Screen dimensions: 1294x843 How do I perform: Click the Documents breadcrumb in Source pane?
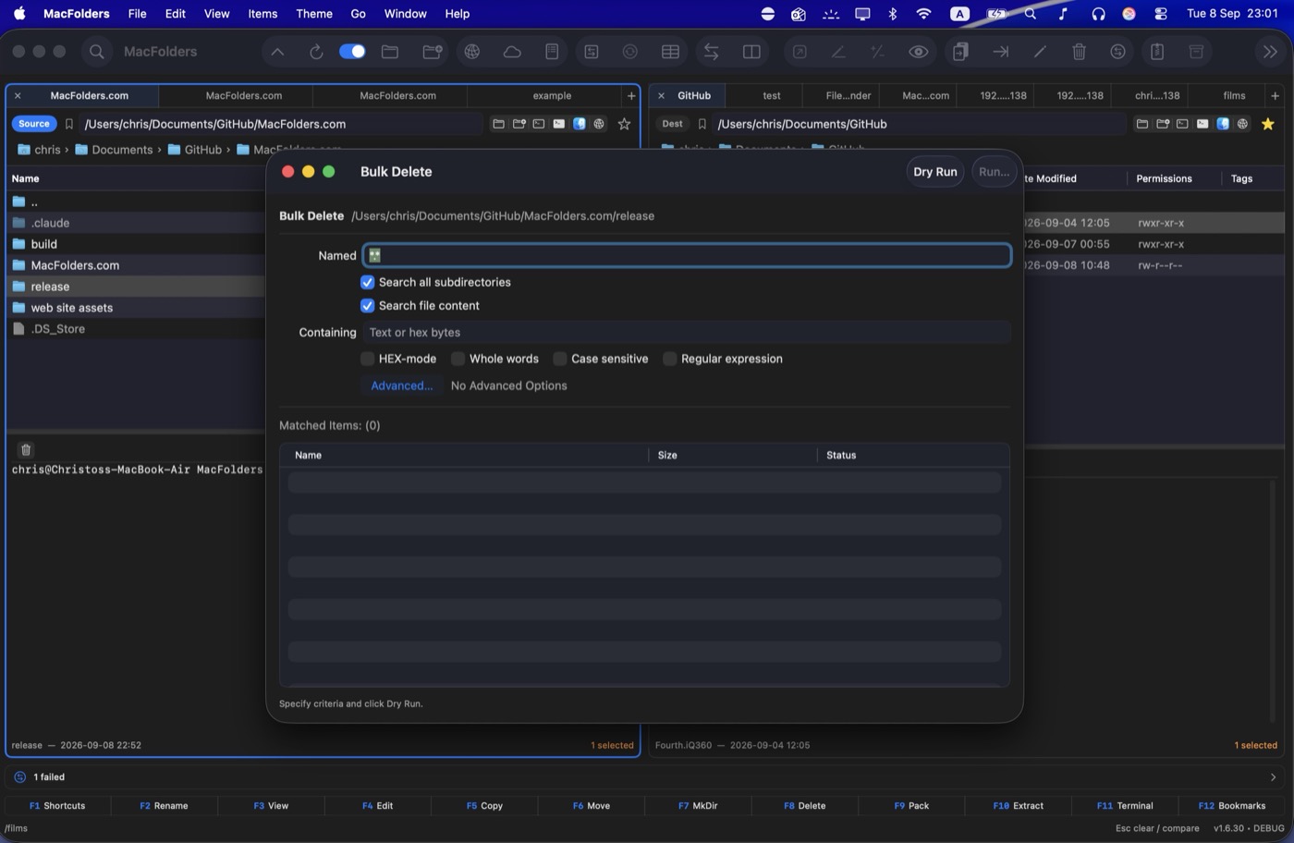point(114,150)
